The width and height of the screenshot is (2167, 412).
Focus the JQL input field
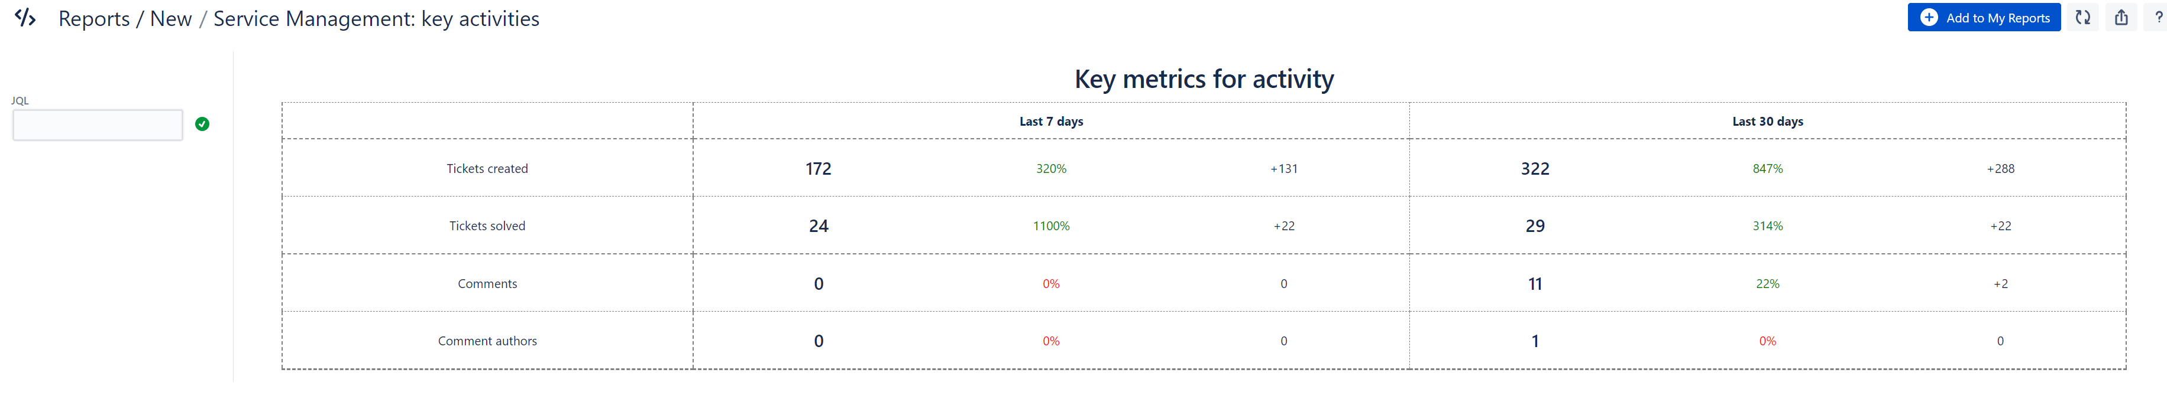(98, 125)
